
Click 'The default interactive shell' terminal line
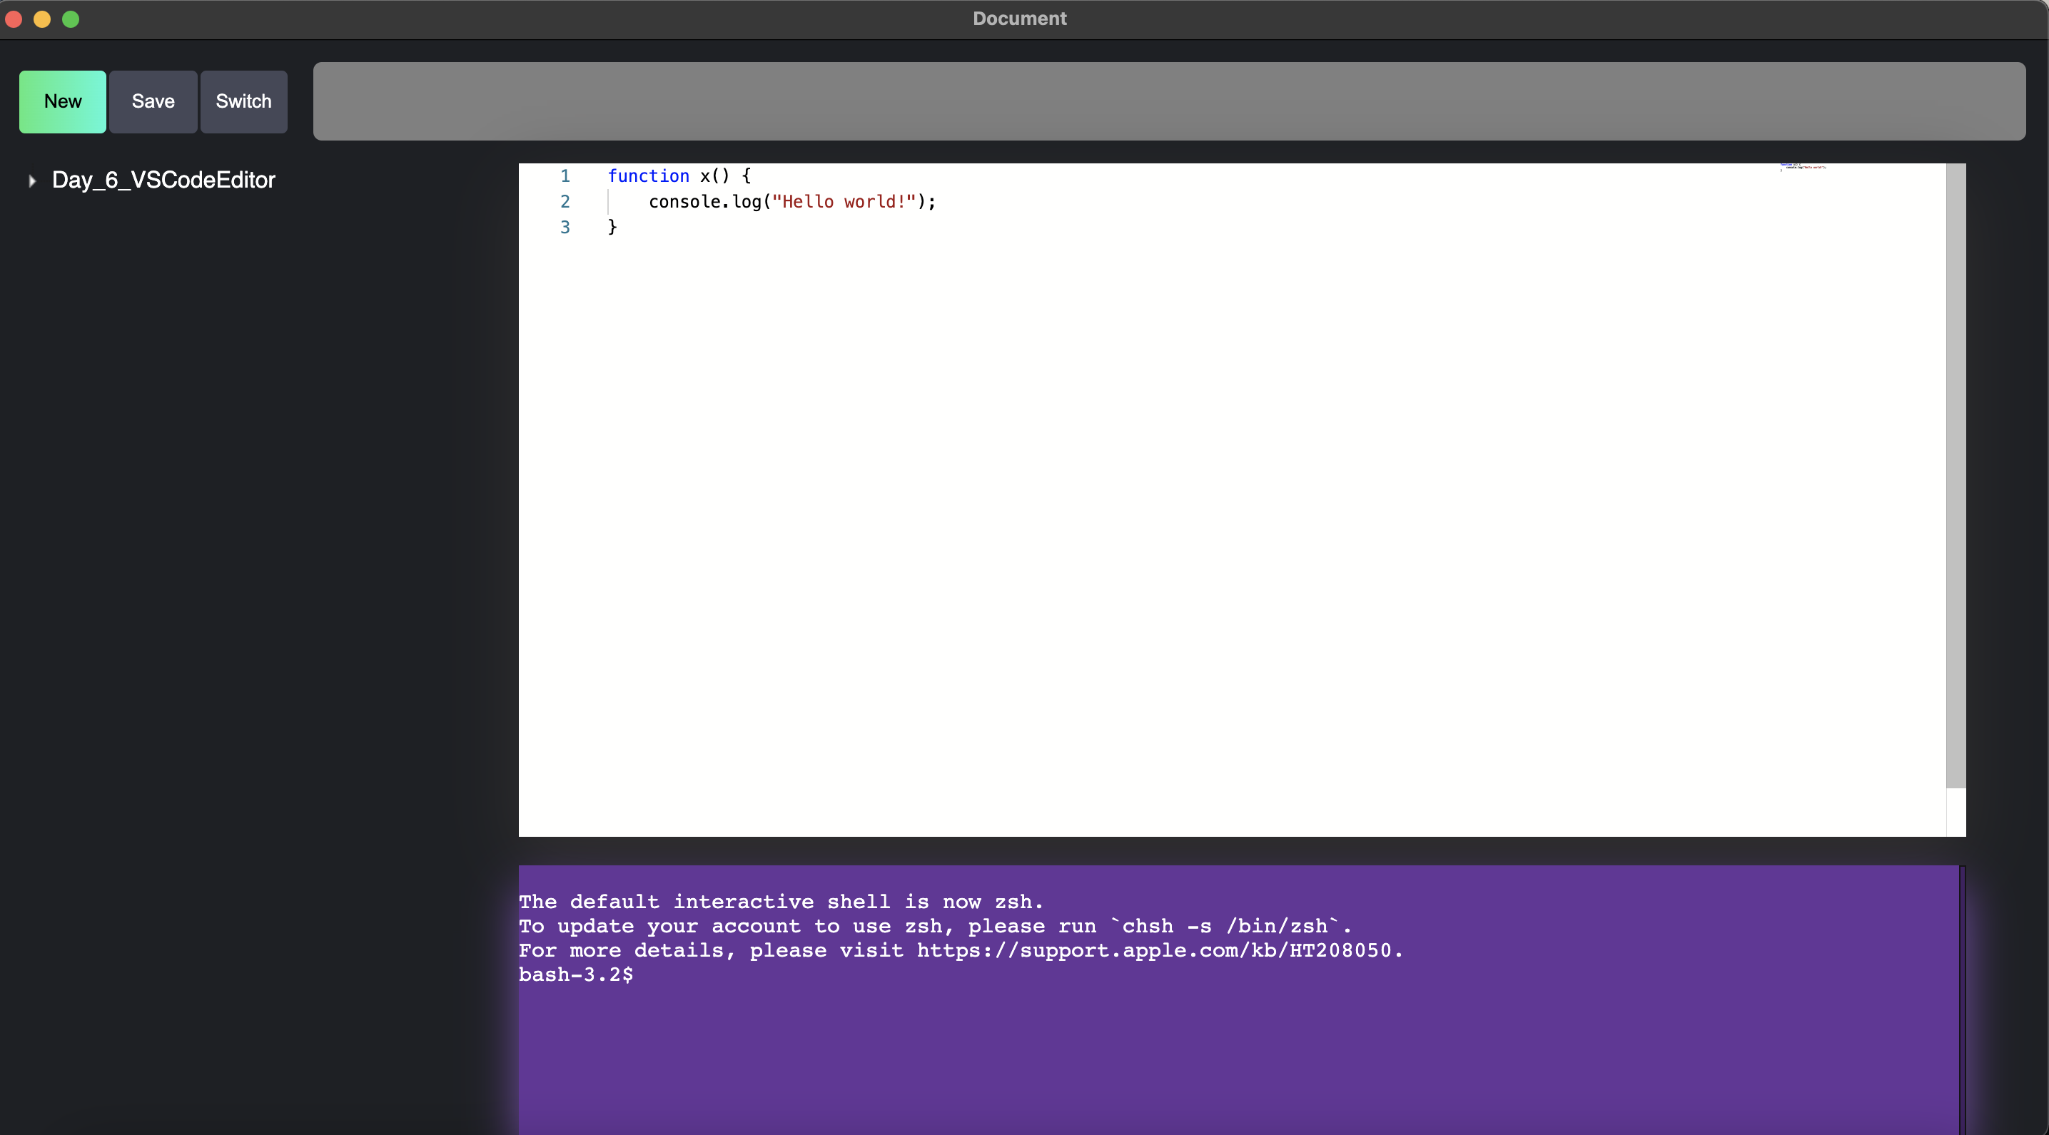coord(781,902)
